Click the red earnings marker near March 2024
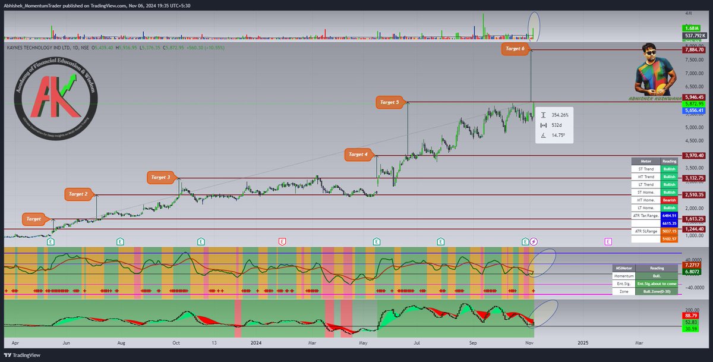 coord(282,242)
